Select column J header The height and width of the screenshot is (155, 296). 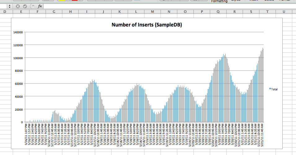[103, 12]
